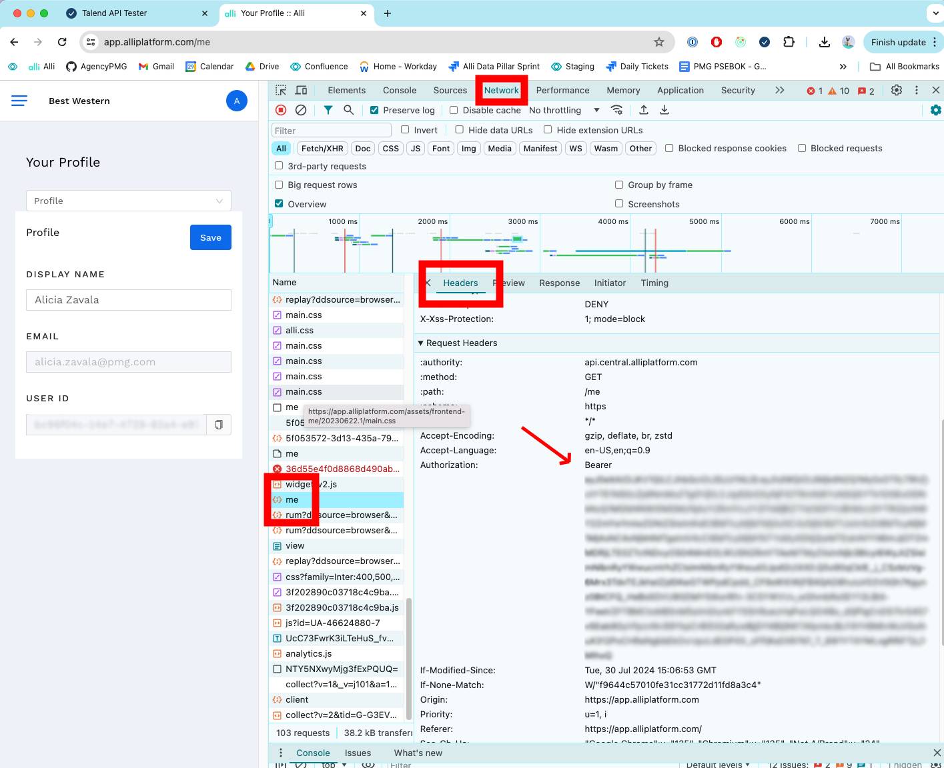Switch to the Response tab

(559, 283)
